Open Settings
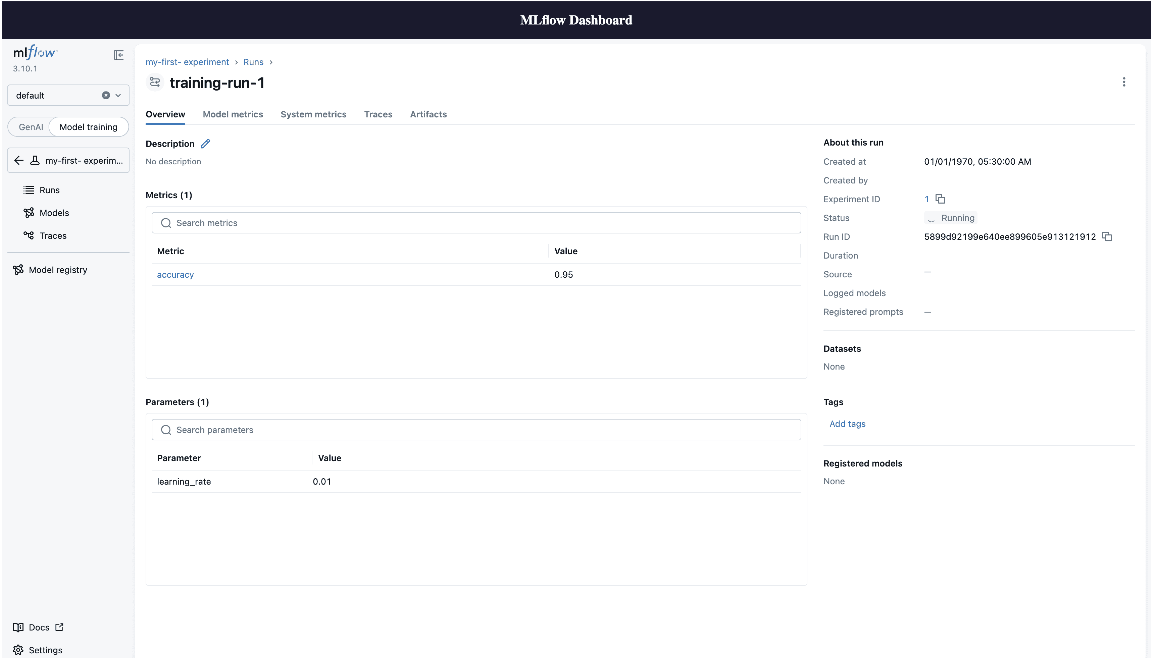The height and width of the screenshot is (658, 1155). tap(45, 650)
